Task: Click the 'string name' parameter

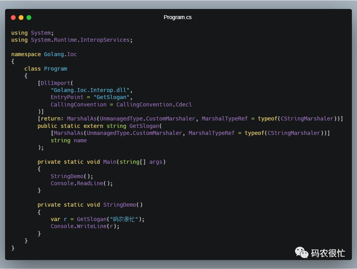Action: [69, 140]
